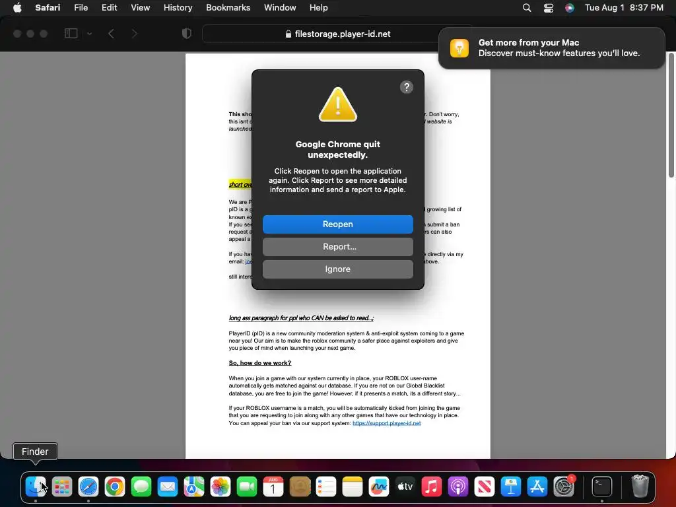Viewport: 676px width, 507px height.
Task: Click the 'So, how do we work?' heading
Action: pos(260,363)
